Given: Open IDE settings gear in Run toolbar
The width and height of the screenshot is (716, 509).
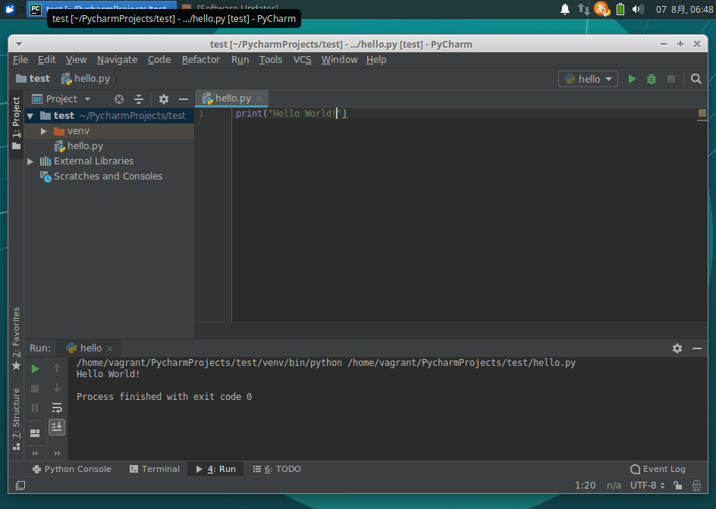Looking at the screenshot, I should [x=677, y=348].
